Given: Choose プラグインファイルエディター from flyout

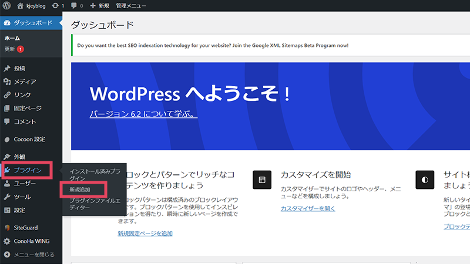Looking at the screenshot, I should [x=95, y=204].
